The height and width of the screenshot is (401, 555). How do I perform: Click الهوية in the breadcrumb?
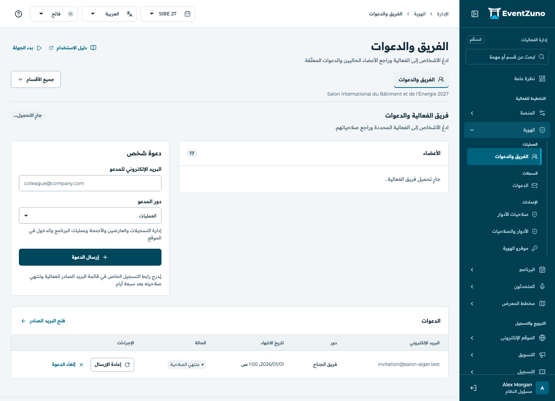pos(420,14)
